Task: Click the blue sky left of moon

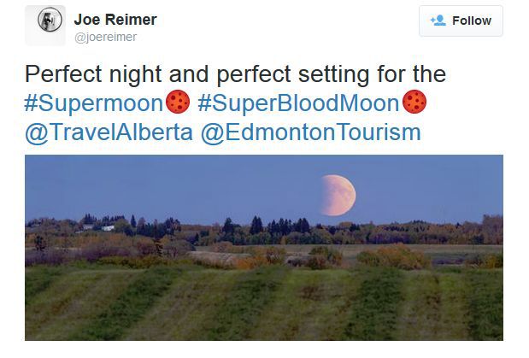Action: [x=171, y=184]
